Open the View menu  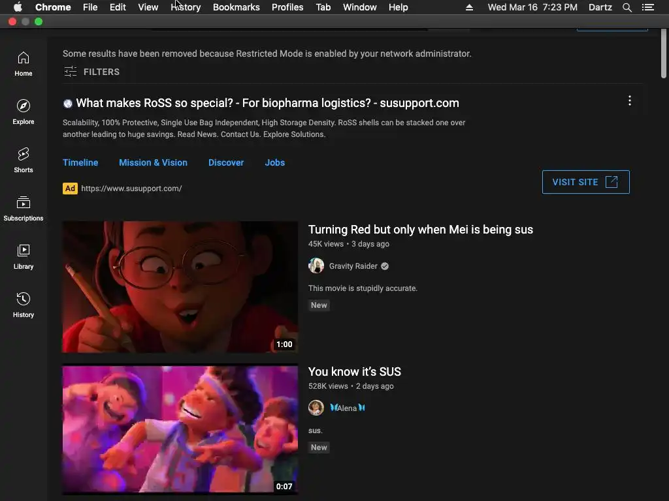pos(148,7)
